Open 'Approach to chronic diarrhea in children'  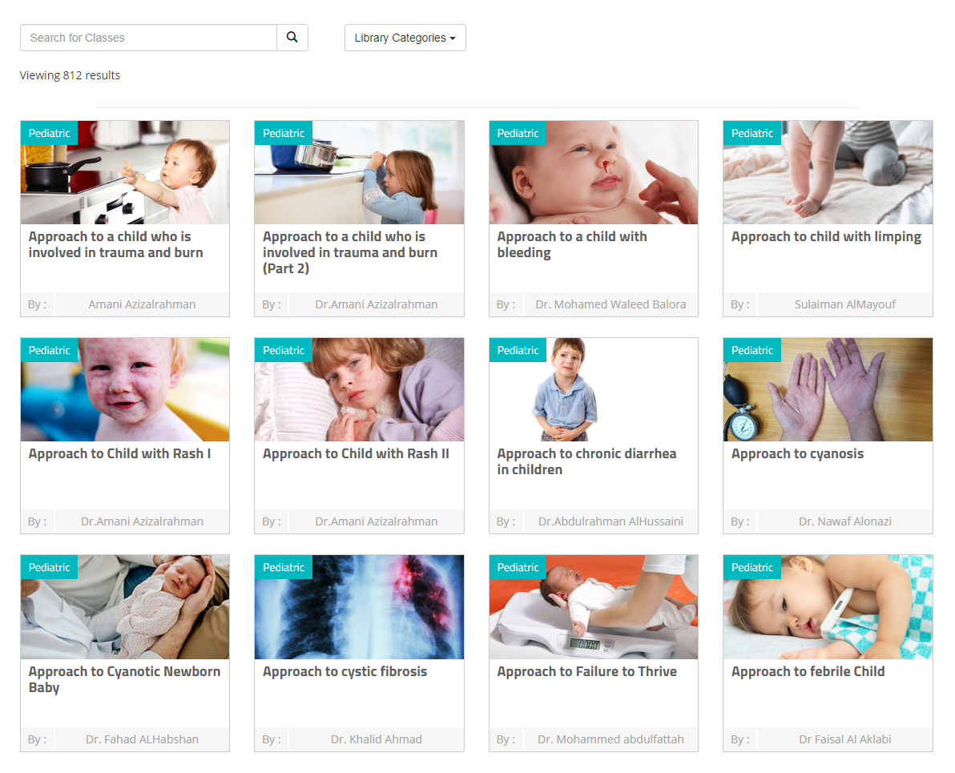point(586,461)
